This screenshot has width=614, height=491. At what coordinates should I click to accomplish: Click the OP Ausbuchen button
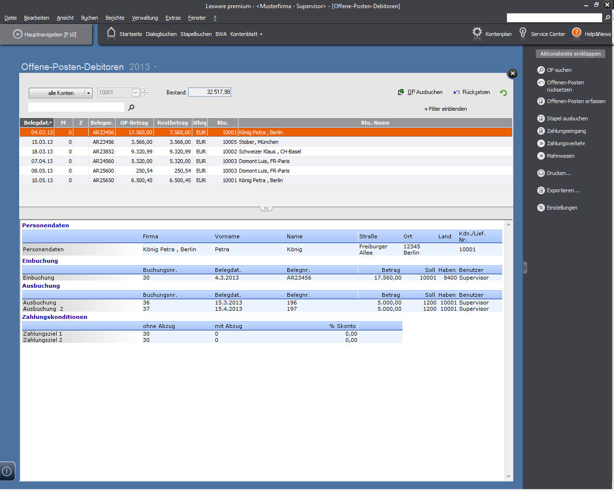click(420, 92)
